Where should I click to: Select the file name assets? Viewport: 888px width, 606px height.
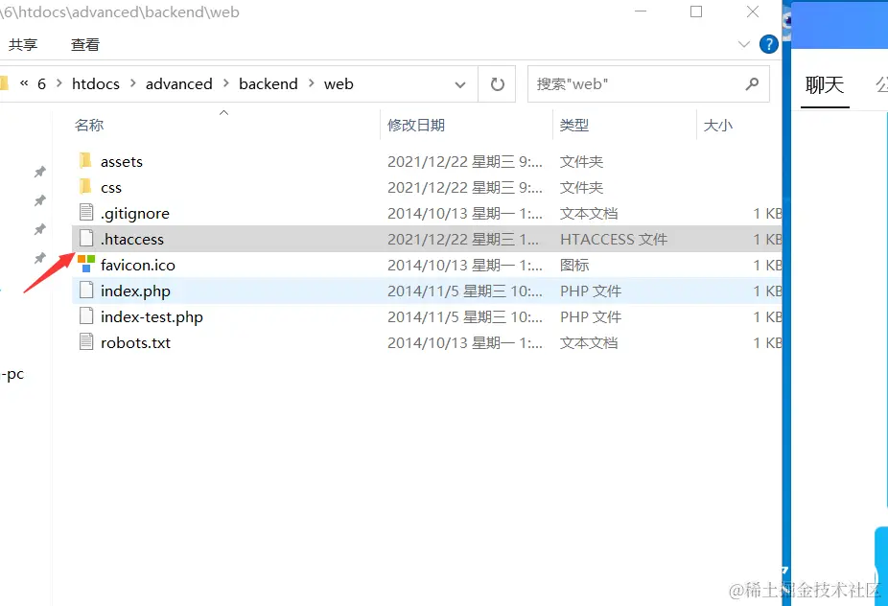(122, 162)
